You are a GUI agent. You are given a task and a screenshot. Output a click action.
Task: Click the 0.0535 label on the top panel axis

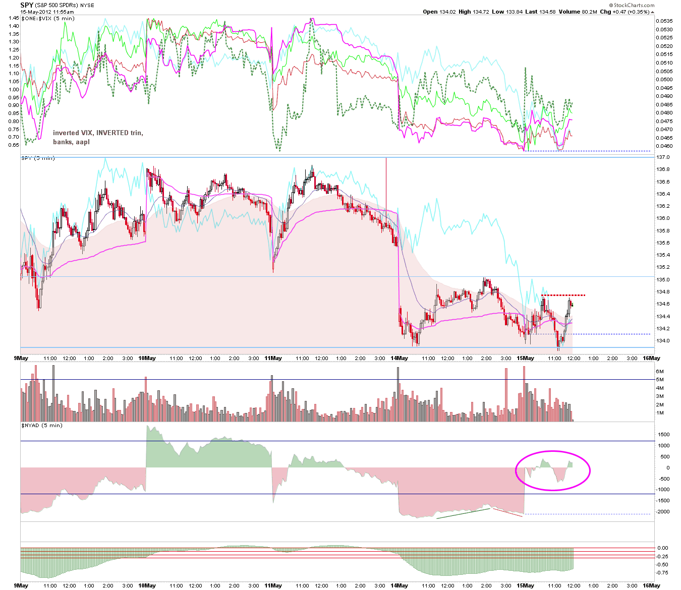tap(664, 21)
